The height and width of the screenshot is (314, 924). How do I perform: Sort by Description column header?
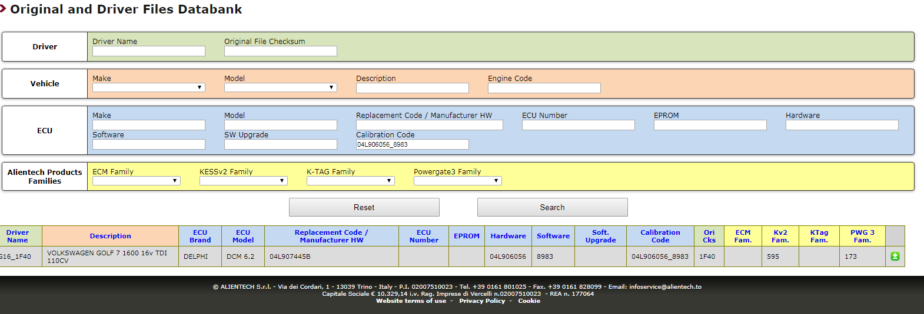tap(111, 236)
